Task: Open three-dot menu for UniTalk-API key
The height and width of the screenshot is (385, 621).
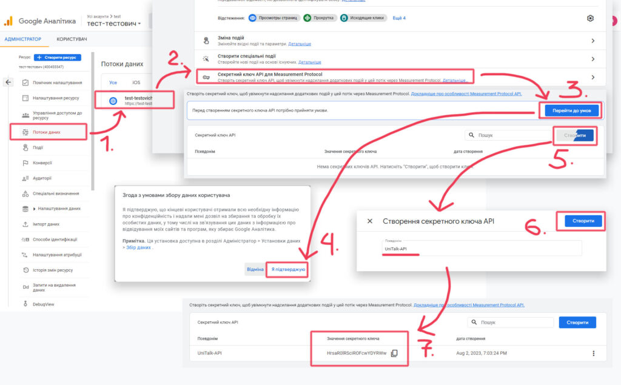Action: coord(593,353)
